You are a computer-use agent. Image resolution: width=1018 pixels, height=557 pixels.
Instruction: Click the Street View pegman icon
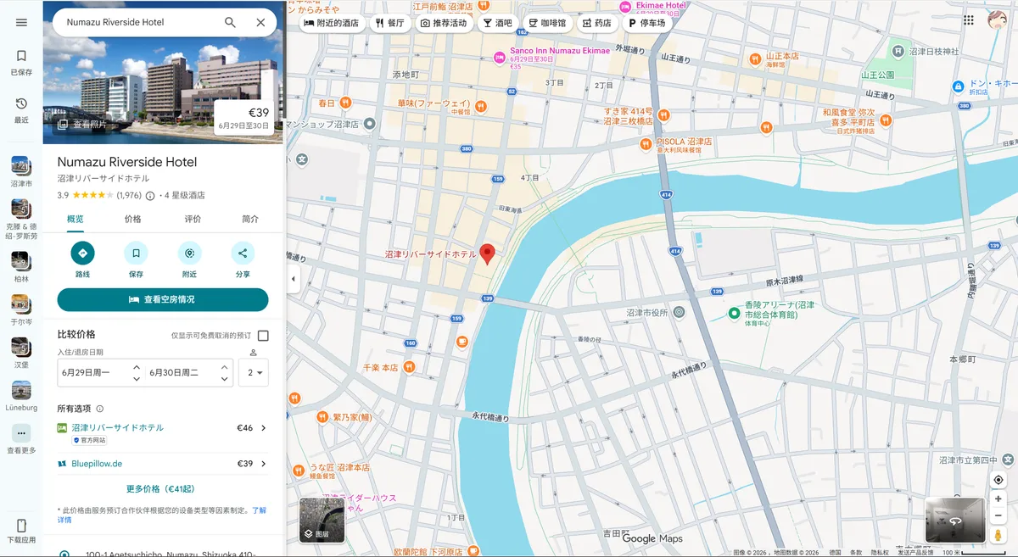coord(998,536)
